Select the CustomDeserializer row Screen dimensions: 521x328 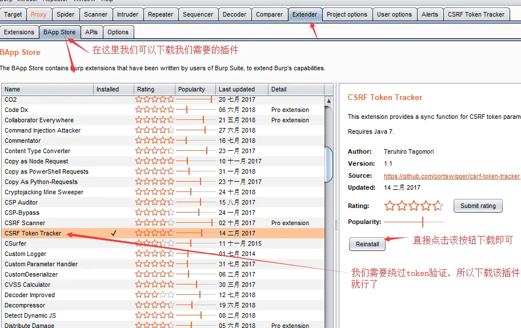163,274
